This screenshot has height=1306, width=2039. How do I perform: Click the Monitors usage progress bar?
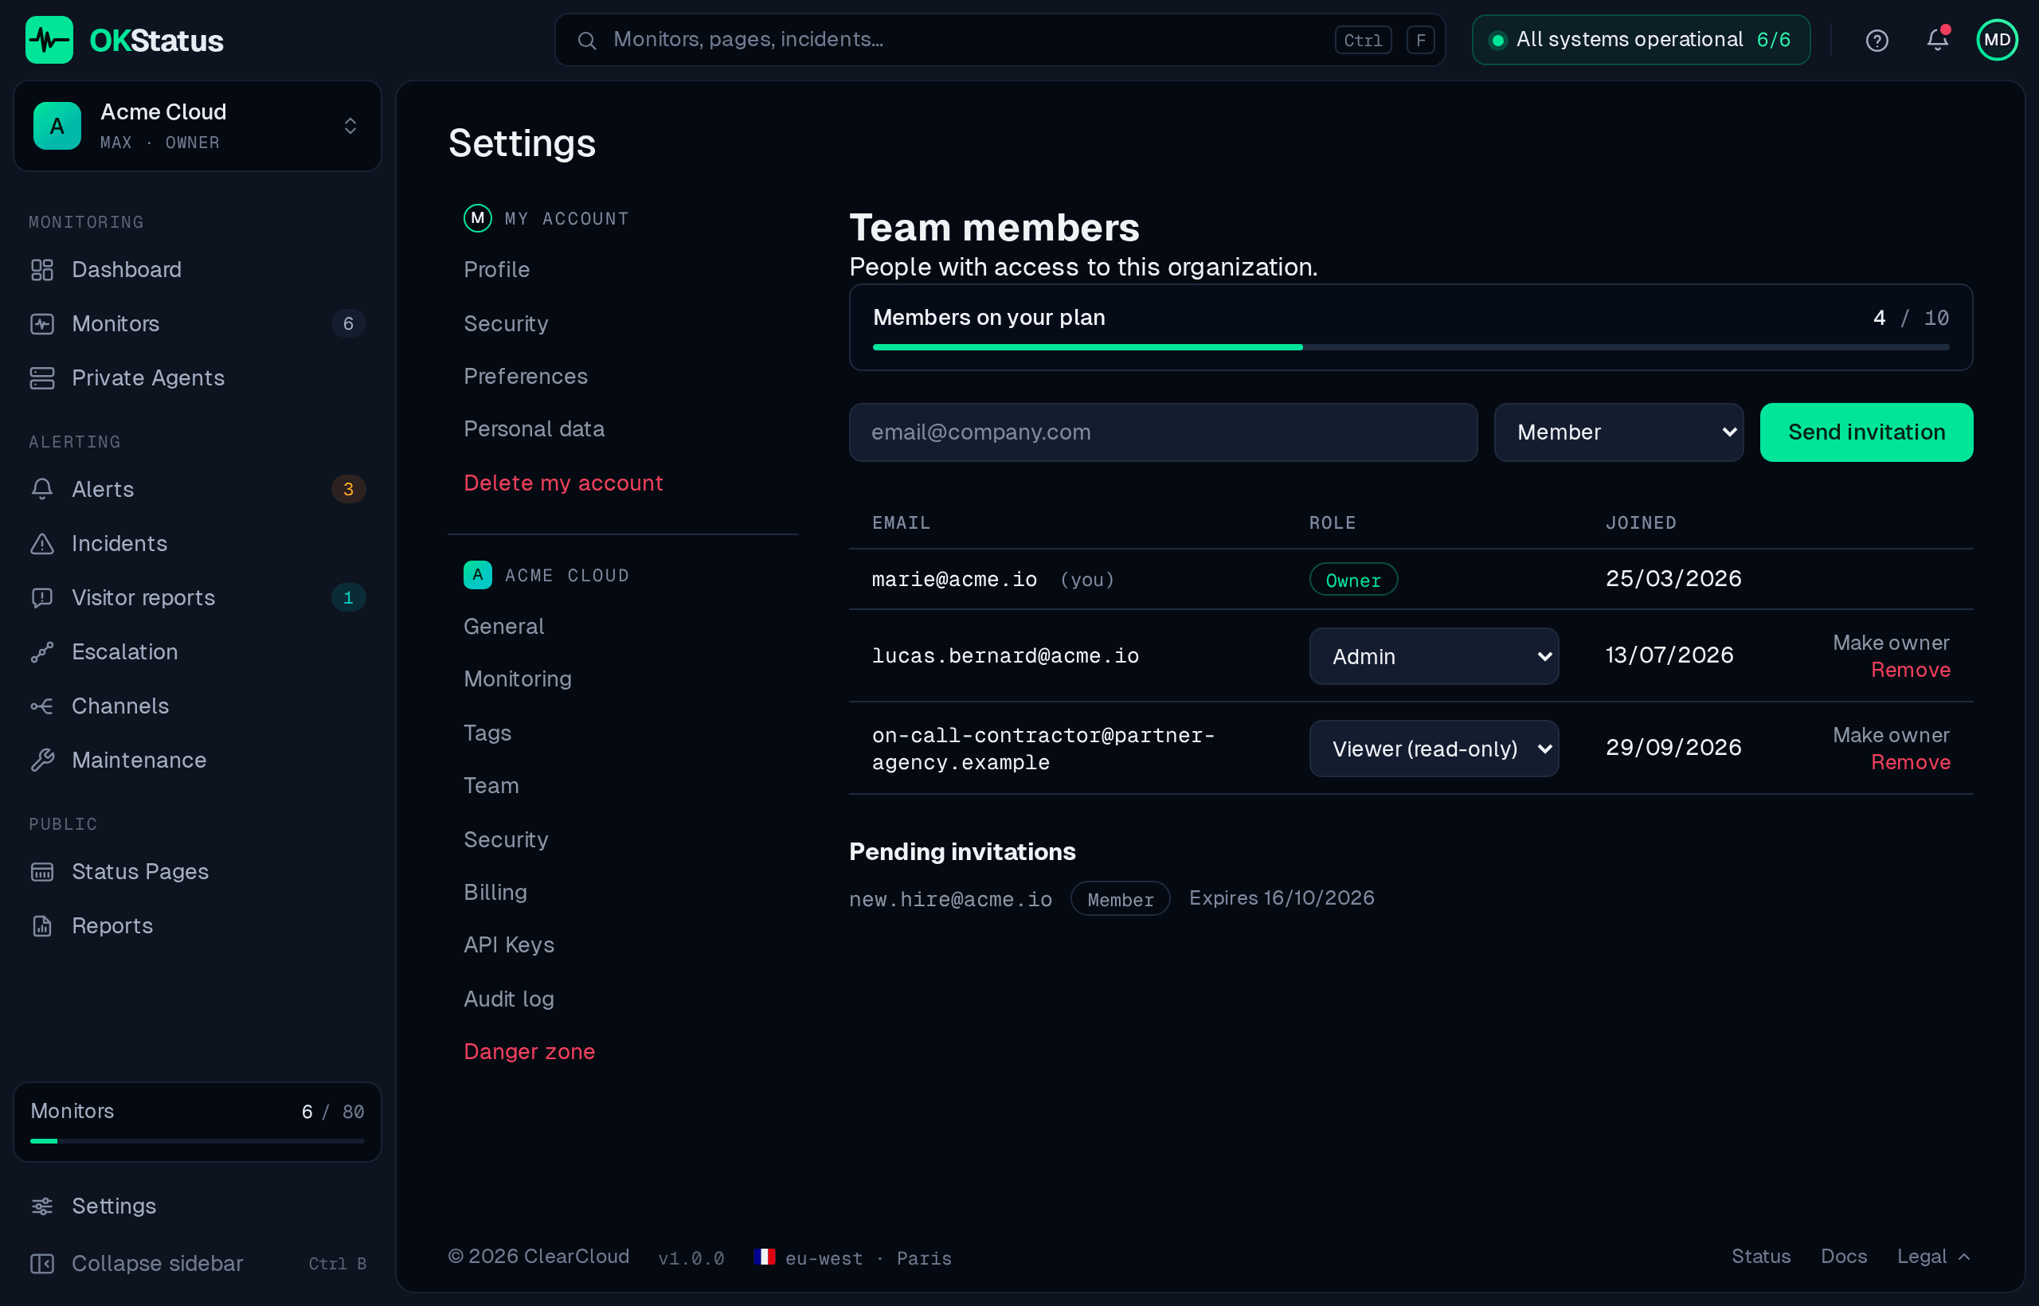(x=198, y=1141)
